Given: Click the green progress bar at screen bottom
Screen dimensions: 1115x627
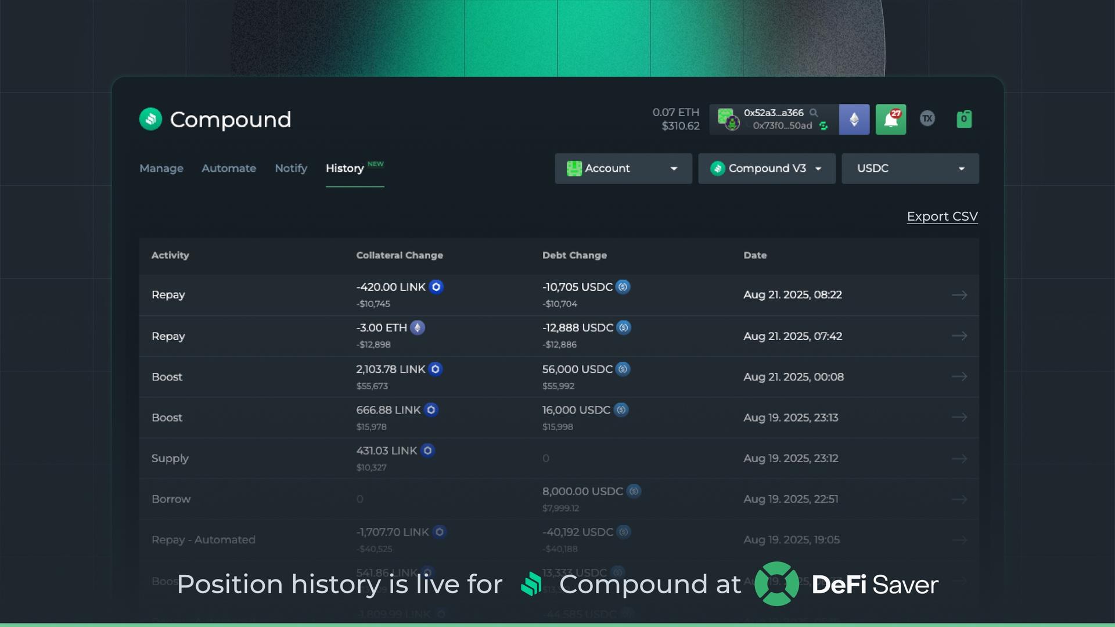Looking at the screenshot, I should 557,624.
